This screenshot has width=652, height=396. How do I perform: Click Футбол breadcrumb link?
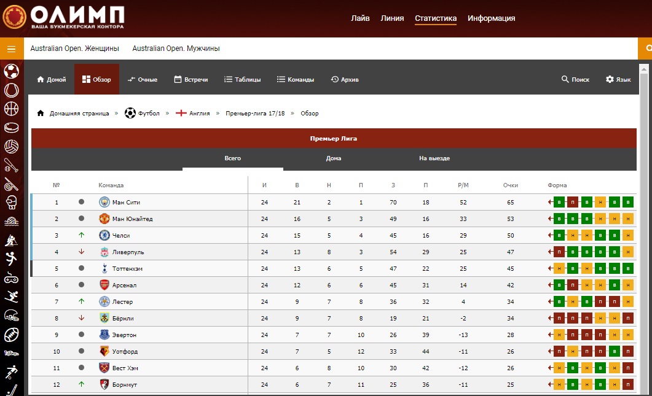(x=149, y=114)
